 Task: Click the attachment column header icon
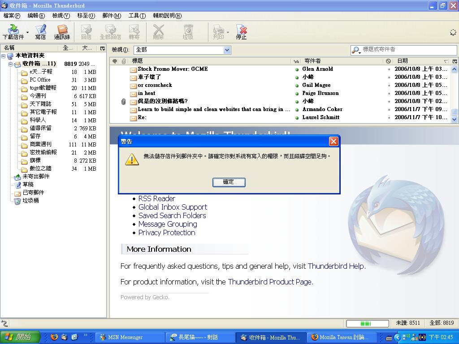click(124, 61)
